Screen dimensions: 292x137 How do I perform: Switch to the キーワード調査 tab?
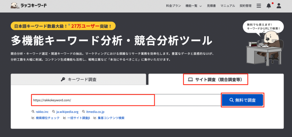[79, 79]
